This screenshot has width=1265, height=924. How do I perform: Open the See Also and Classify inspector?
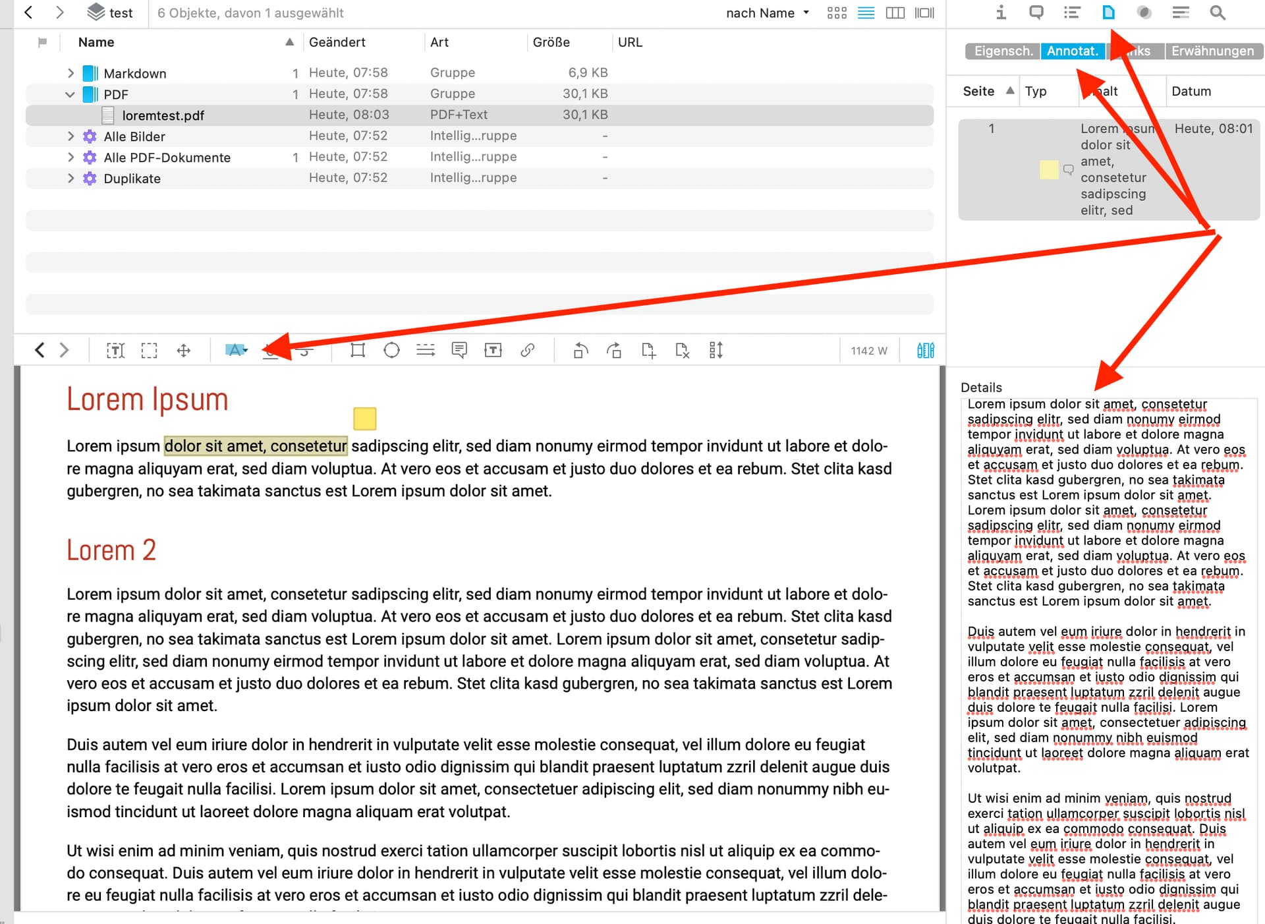[x=1144, y=13]
